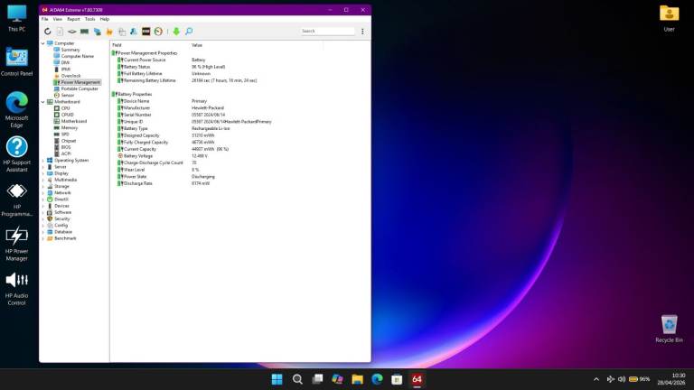The width and height of the screenshot is (694, 390).
Task: Open File Explorer from the taskbar
Action: (x=357, y=379)
